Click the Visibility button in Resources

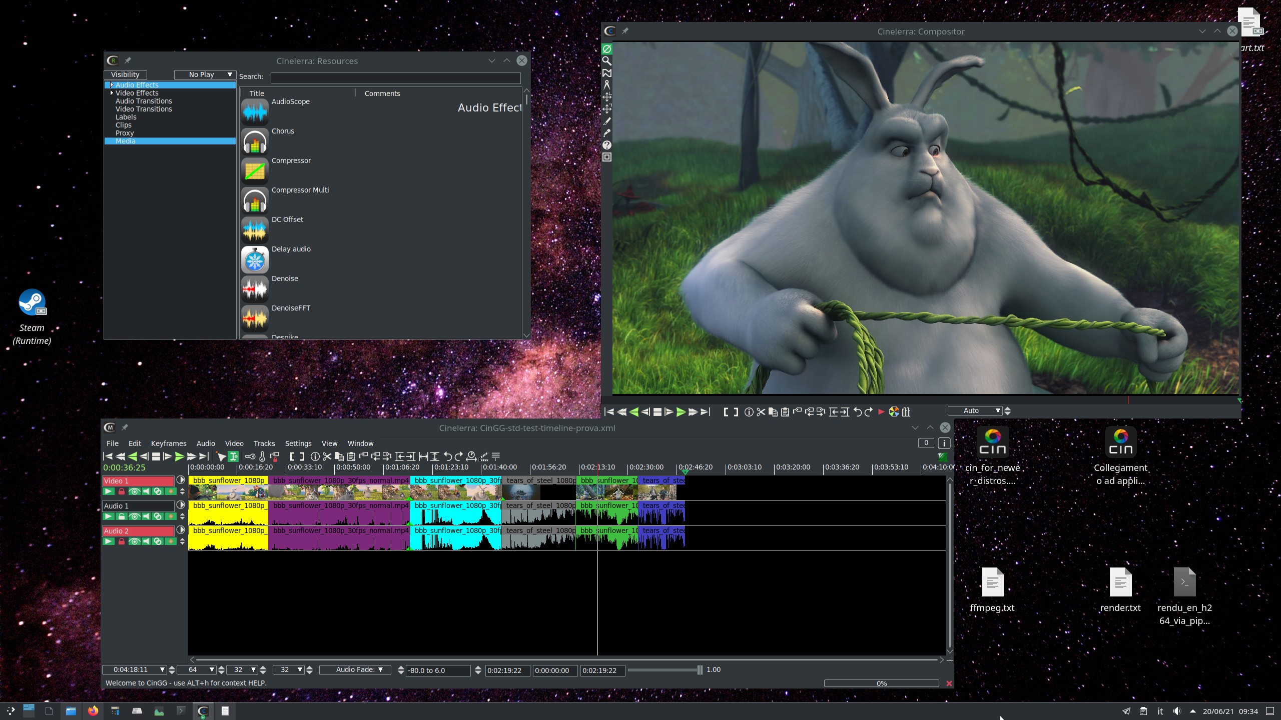125,74
